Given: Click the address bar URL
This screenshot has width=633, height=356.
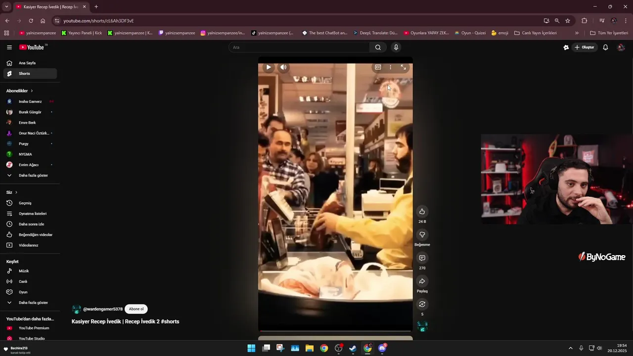Looking at the screenshot, I should click(x=99, y=21).
